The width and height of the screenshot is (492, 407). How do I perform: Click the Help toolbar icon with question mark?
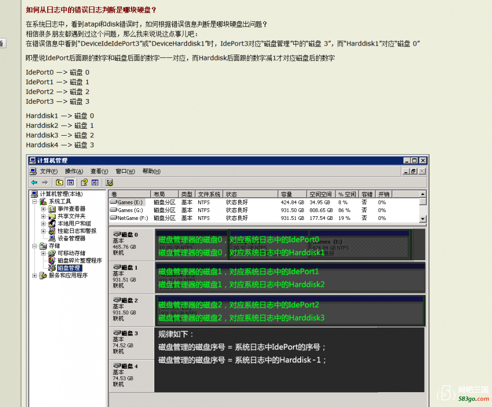84,182
